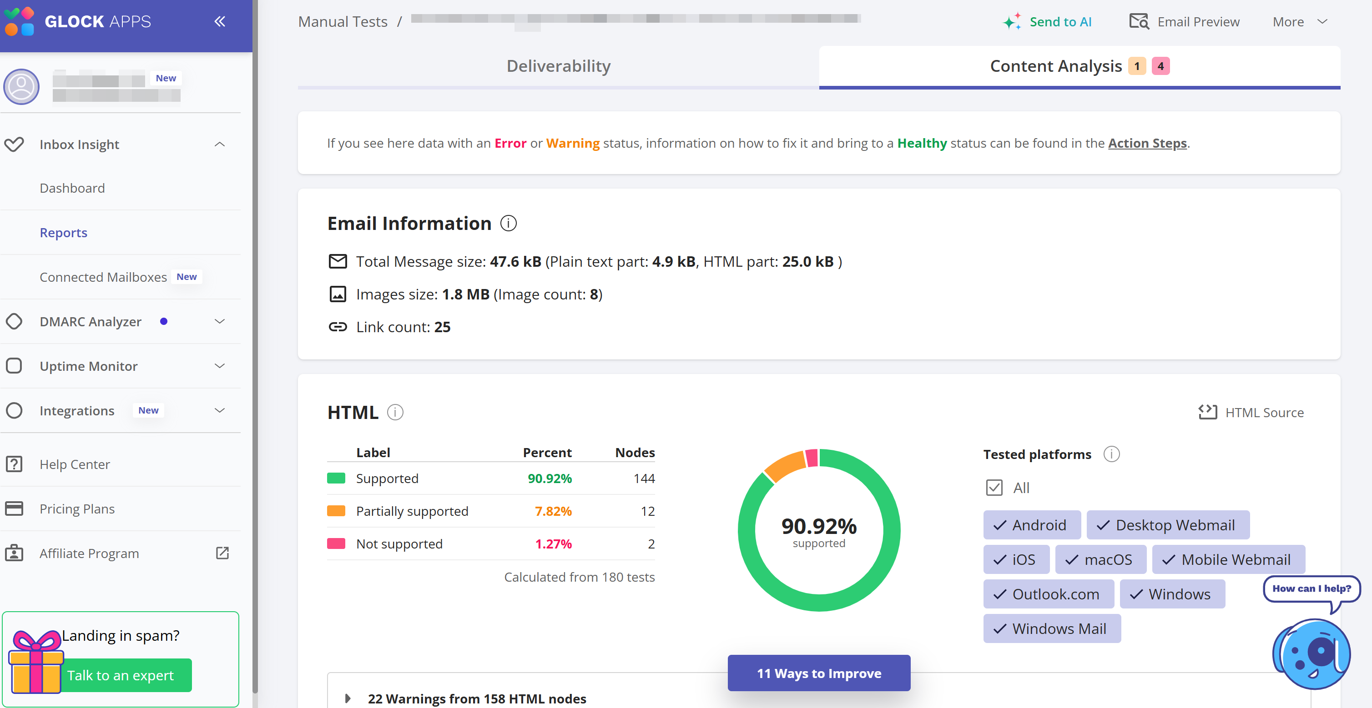Screen dimensions: 1372x708
Task: Switch to the Deliverability tab
Action: 558,66
